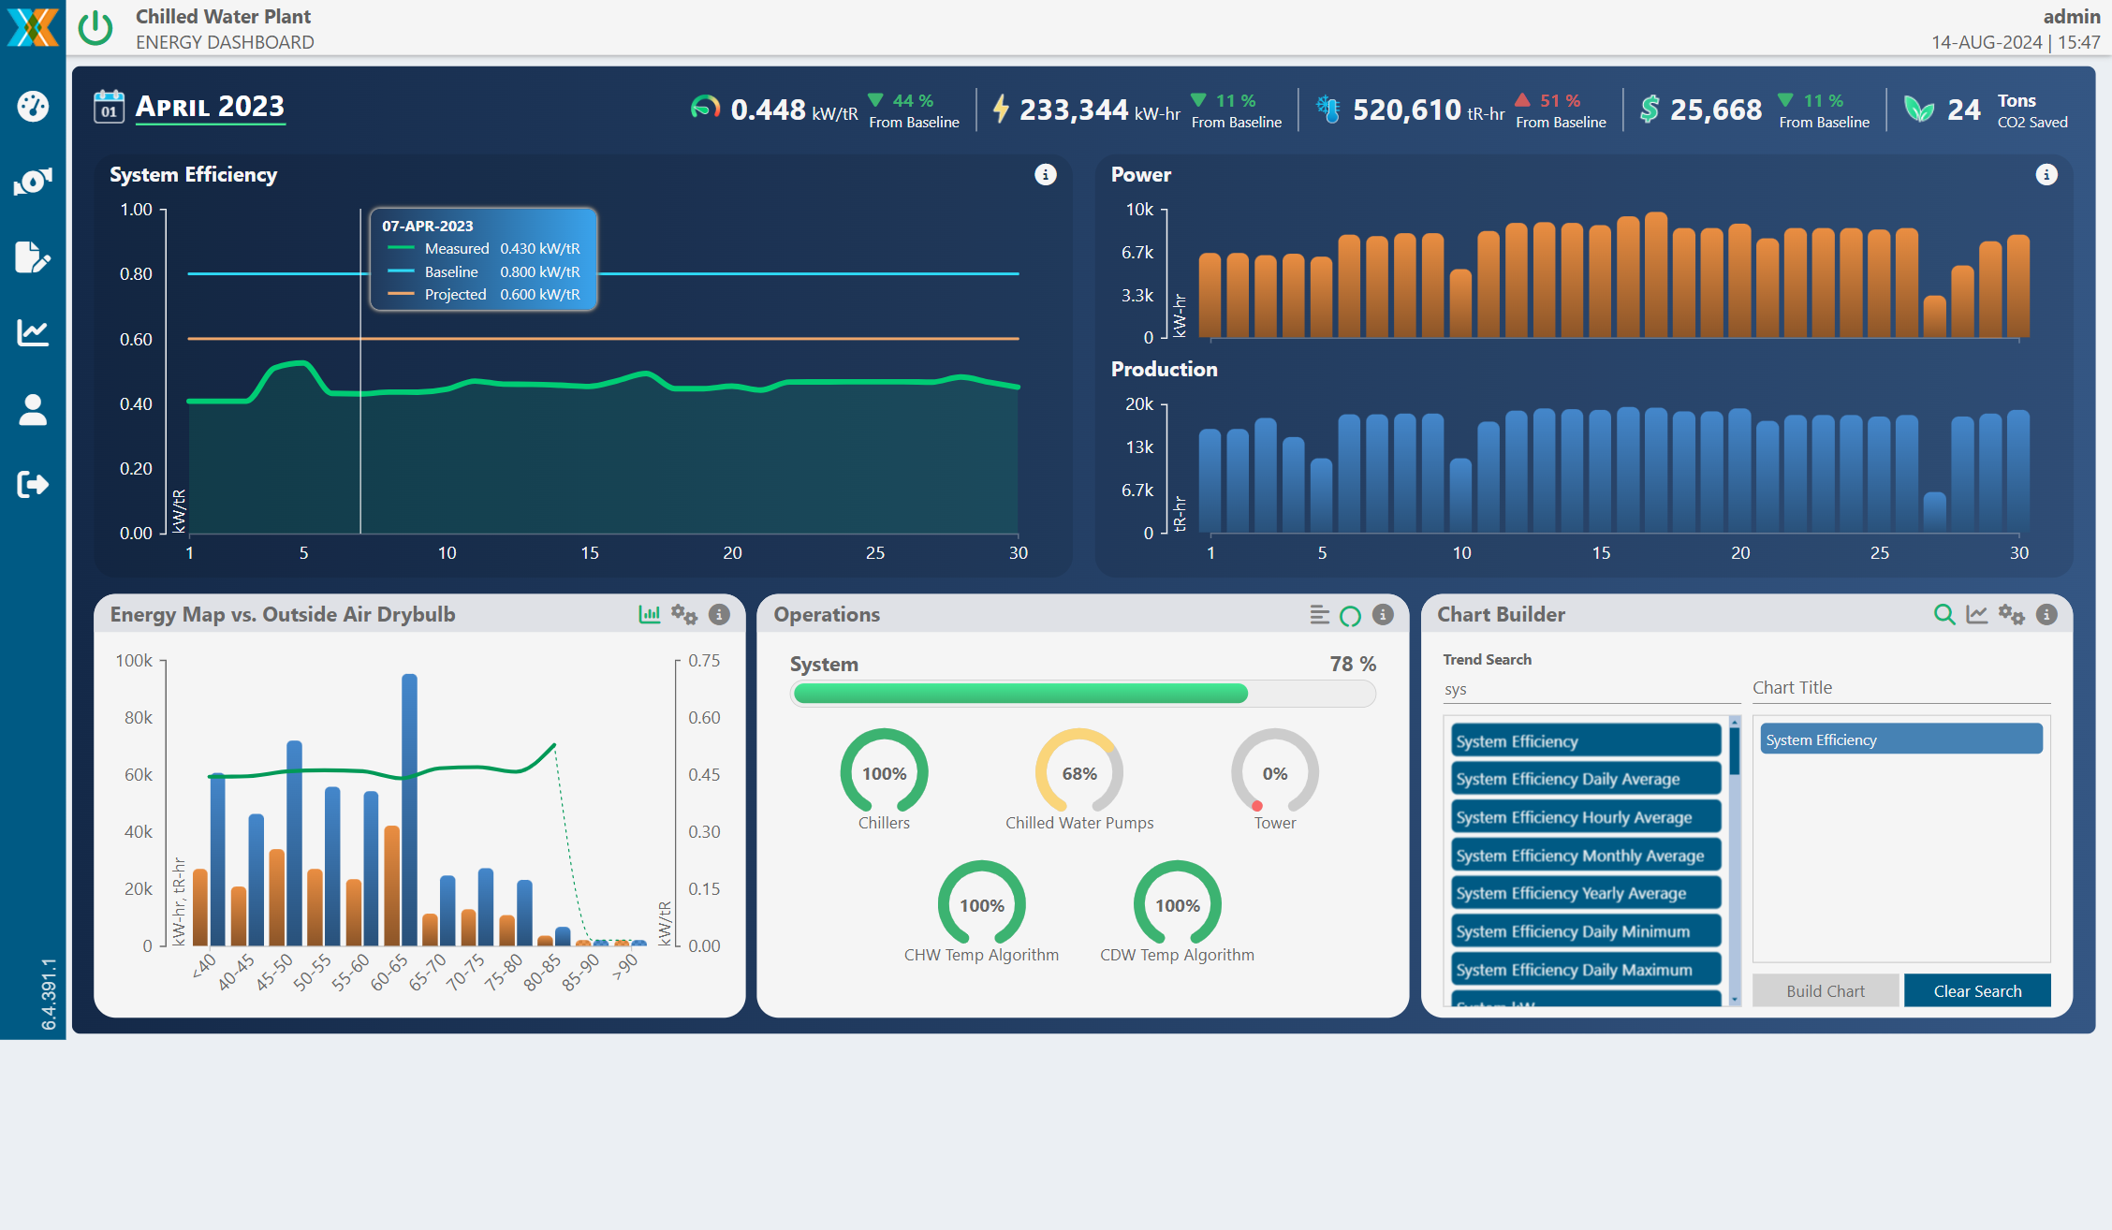
Task: Click the pump equipment sidebar icon
Action: 33,182
